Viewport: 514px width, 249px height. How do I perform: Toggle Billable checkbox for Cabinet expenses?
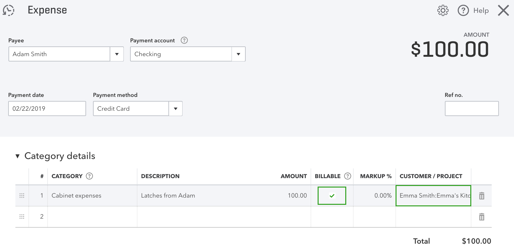tap(332, 196)
